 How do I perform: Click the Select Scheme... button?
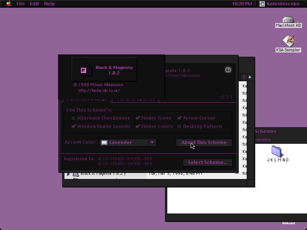pos(208,163)
